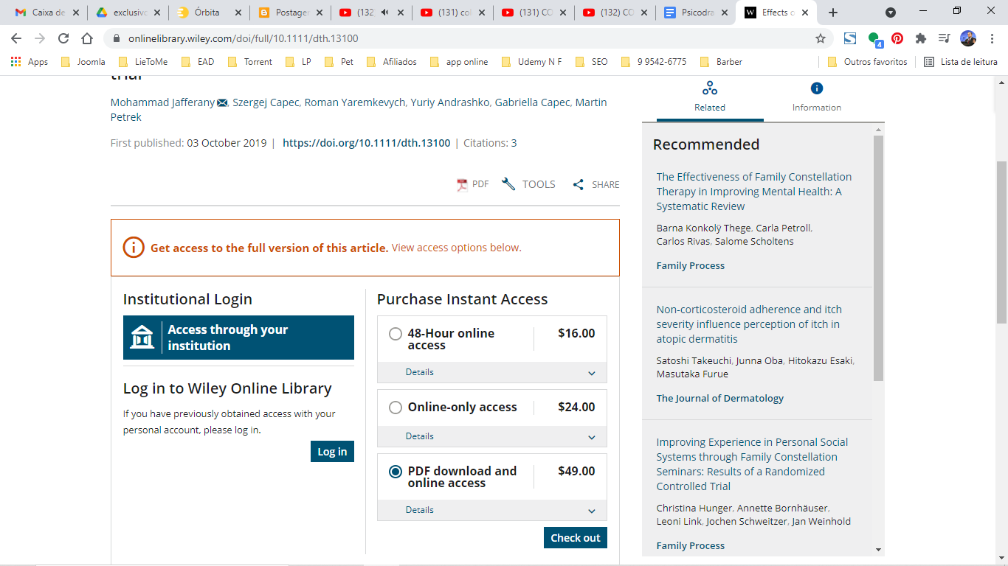Click the site lock icon in the address bar

[x=117, y=38]
